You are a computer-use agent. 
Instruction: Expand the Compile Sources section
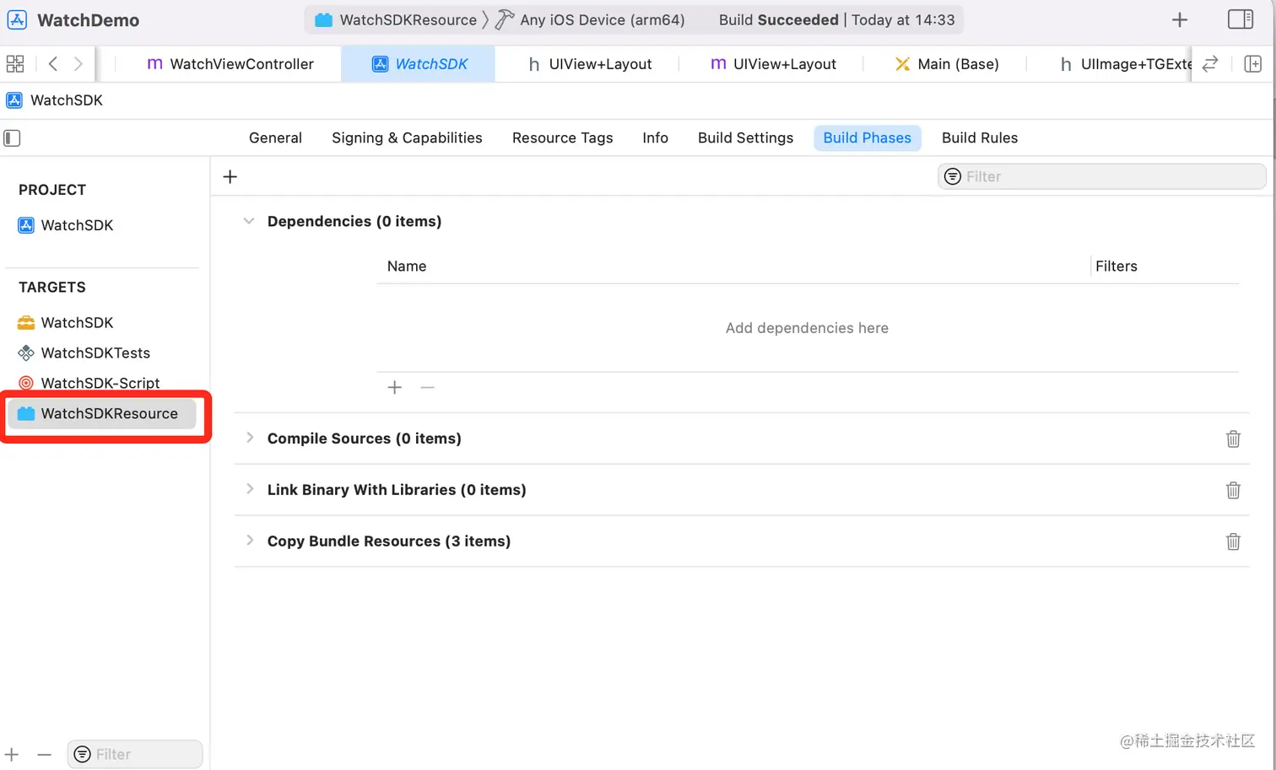[250, 438]
